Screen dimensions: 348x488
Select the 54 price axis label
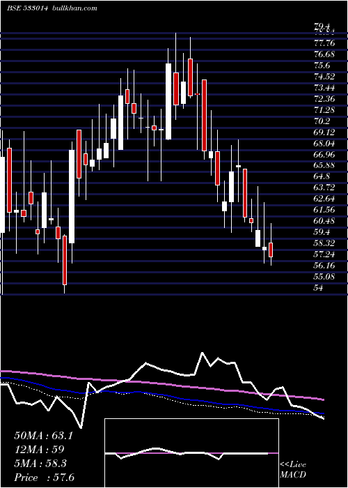pos(319,288)
